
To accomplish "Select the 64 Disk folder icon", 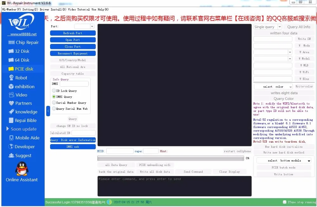I will [11, 60].
